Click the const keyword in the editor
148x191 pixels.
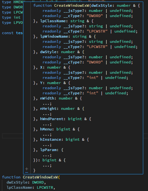[8, 33]
